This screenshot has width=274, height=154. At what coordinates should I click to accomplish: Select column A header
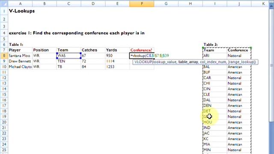click(x=20, y=4)
